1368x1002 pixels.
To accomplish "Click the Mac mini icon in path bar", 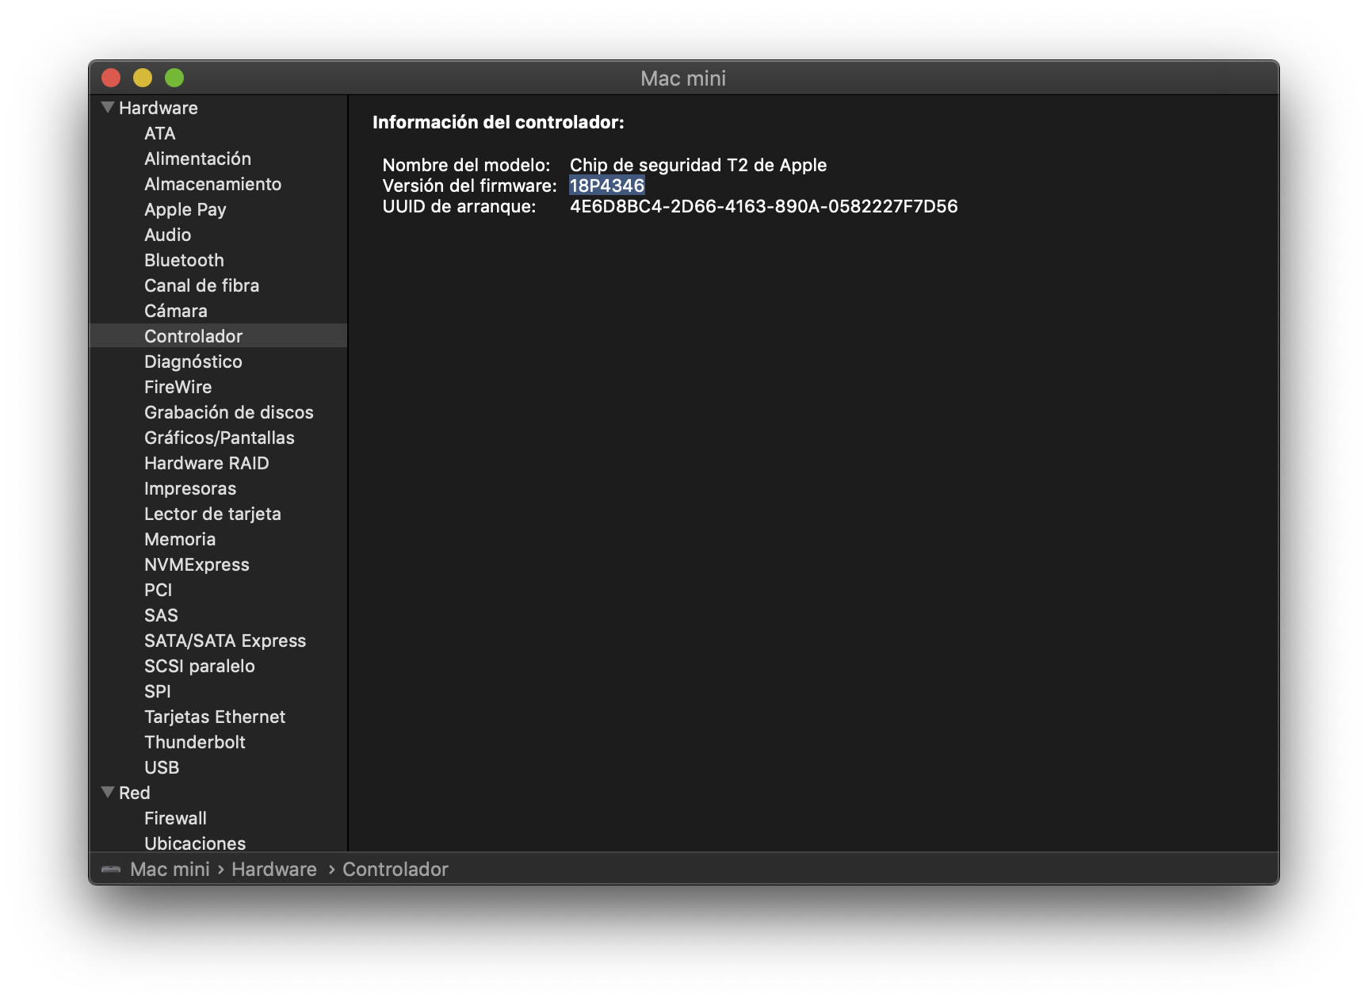I will click(x=111, y=870).
